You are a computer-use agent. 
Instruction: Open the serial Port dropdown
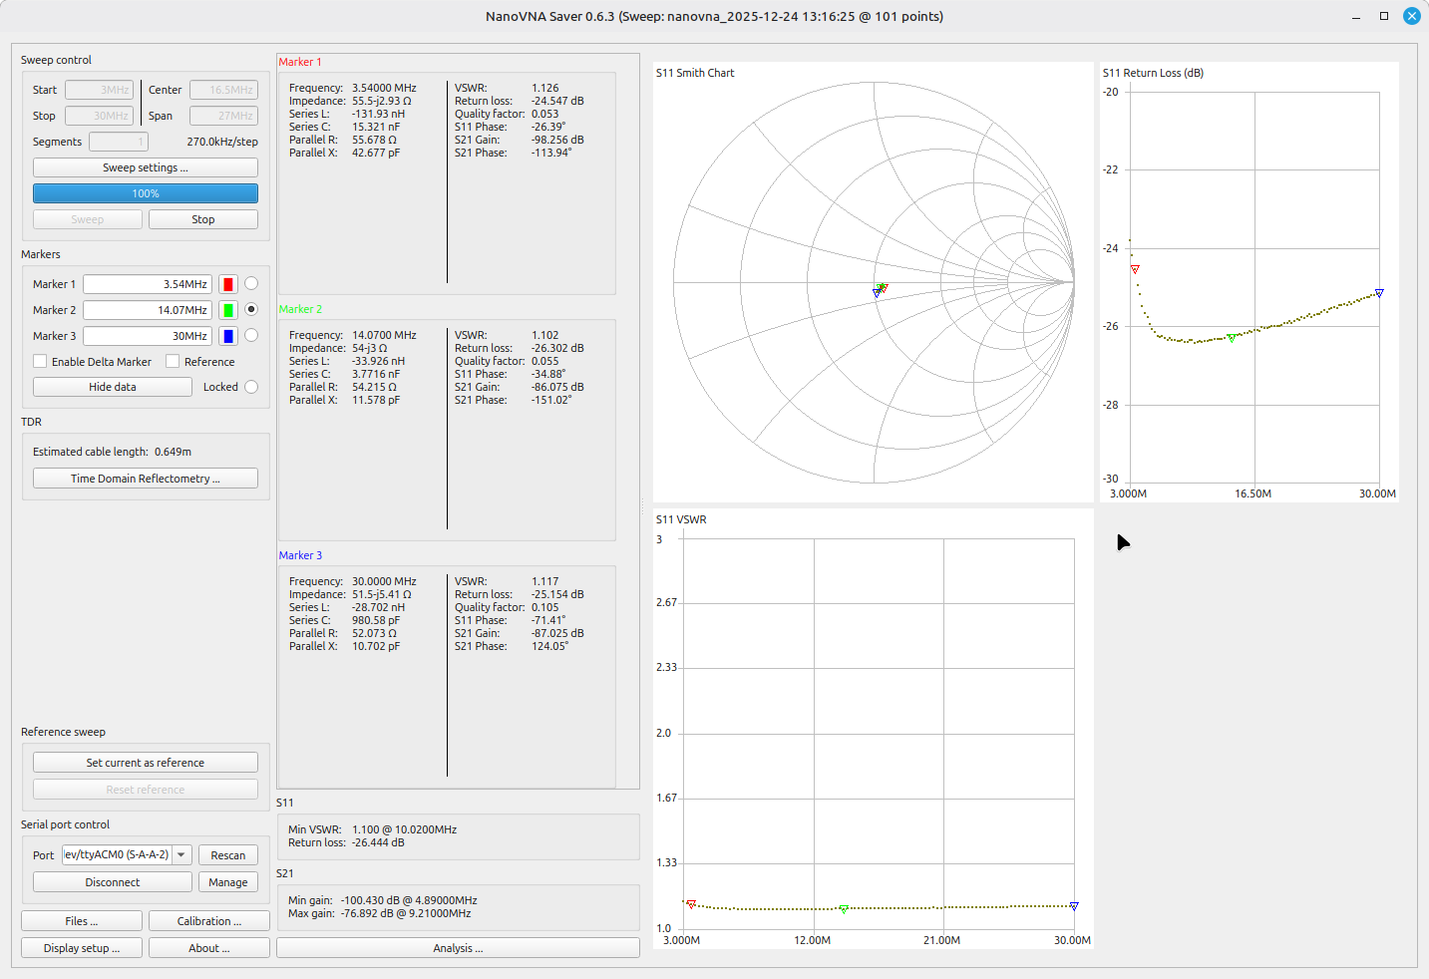coord(181,854)
